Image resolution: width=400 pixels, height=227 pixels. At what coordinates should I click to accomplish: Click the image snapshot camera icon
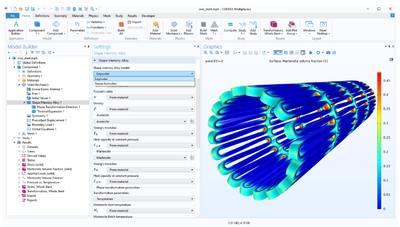pyautogui.click(x=328, y=53)
